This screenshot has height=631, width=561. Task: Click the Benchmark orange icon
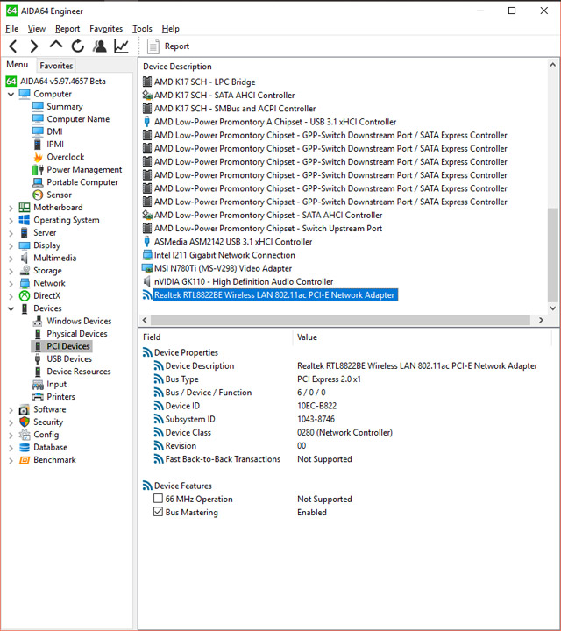point(25,460)
